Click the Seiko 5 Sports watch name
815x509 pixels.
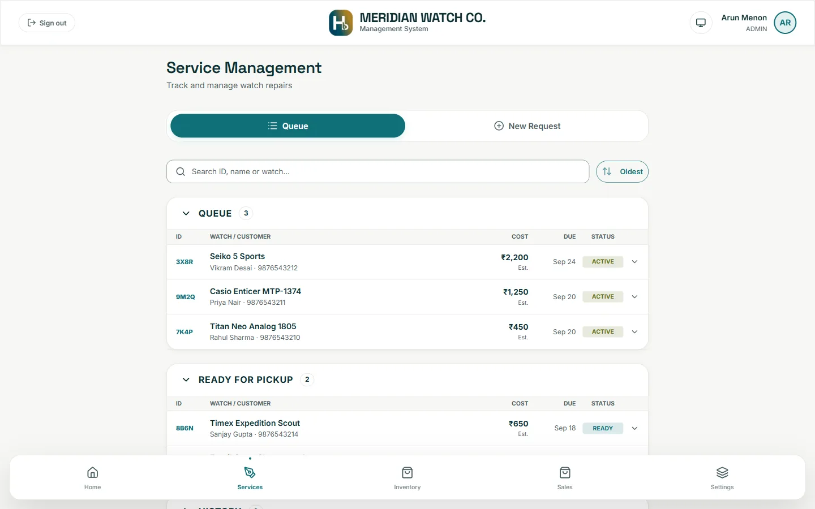(237, 256)
